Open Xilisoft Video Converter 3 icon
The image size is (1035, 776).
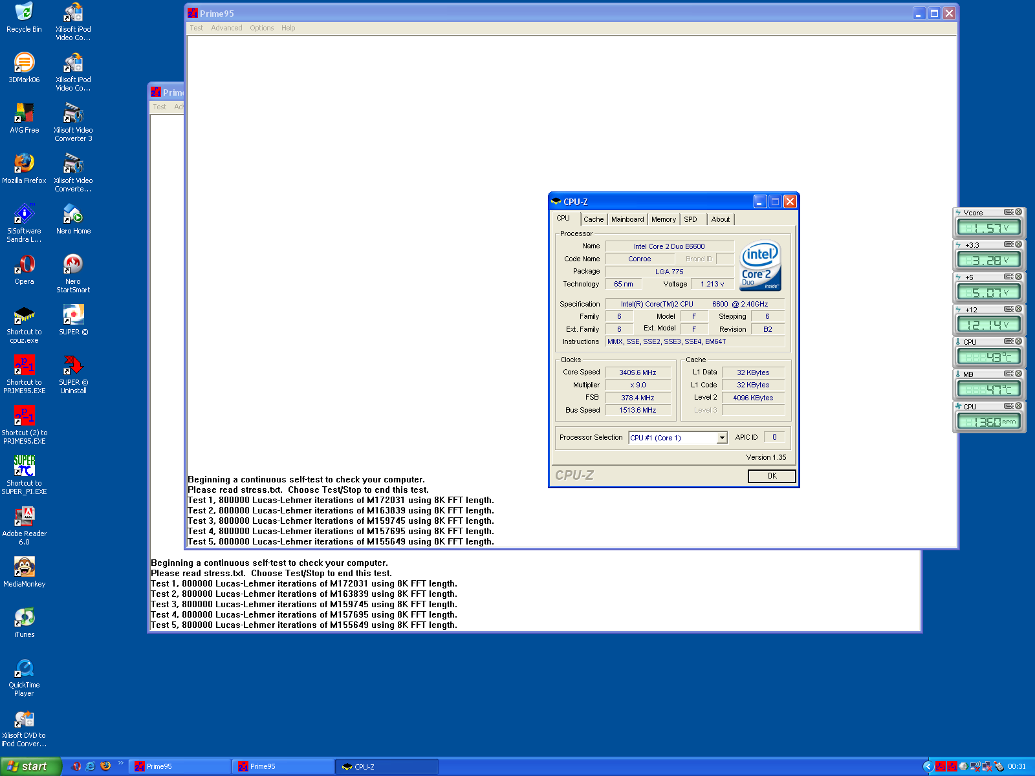click(73, 122)
